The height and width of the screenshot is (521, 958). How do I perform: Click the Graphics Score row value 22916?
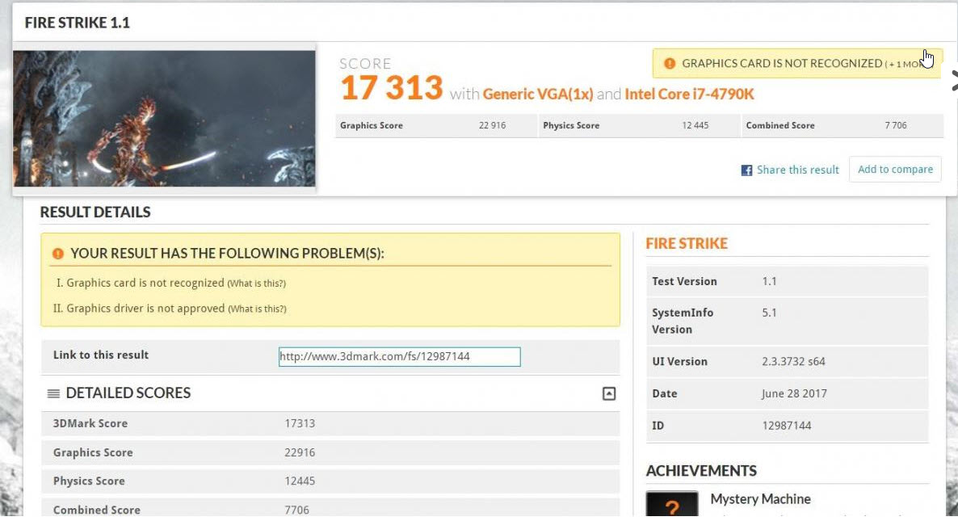tap(300, 452)
